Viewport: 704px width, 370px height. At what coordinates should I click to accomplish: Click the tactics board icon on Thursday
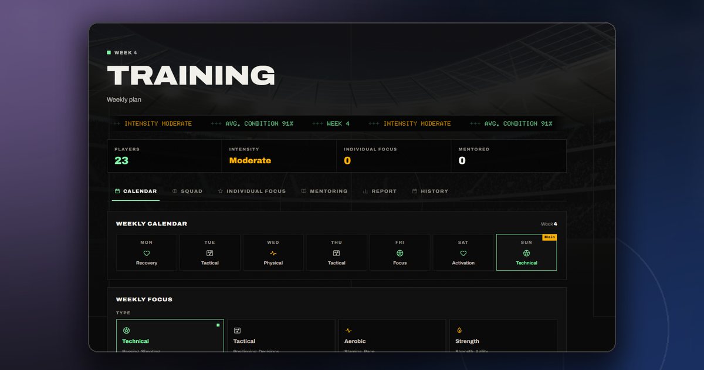(337, 253)
